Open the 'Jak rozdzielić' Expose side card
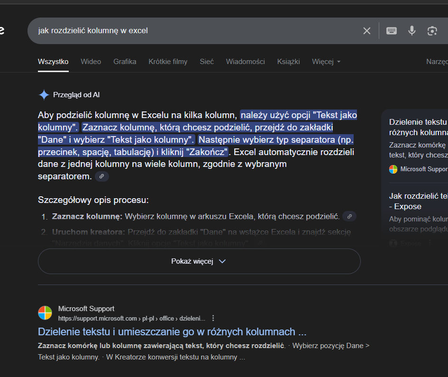The height and width of the screenshot is (377, 448). 418,201
